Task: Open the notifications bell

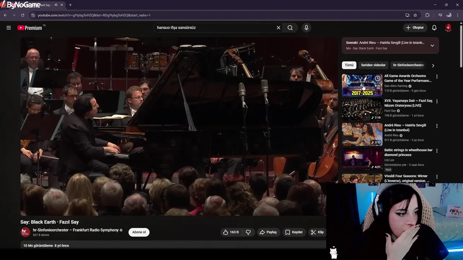Action: (x=434, y=28)
